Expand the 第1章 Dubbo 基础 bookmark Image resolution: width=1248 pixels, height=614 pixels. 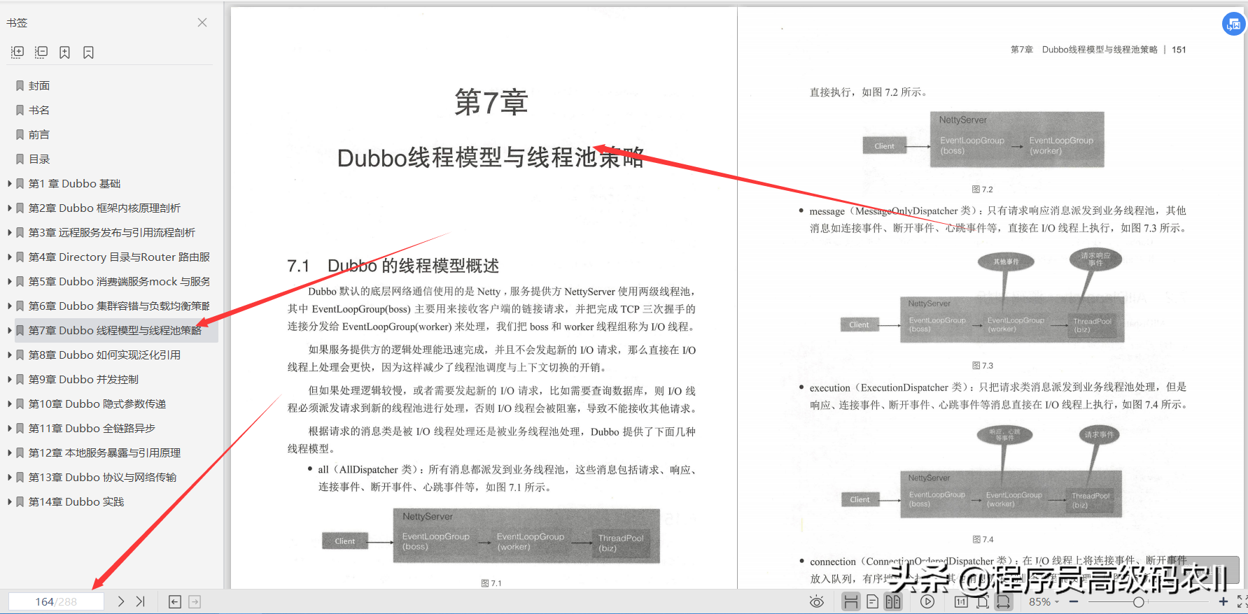tap(10, 183)
